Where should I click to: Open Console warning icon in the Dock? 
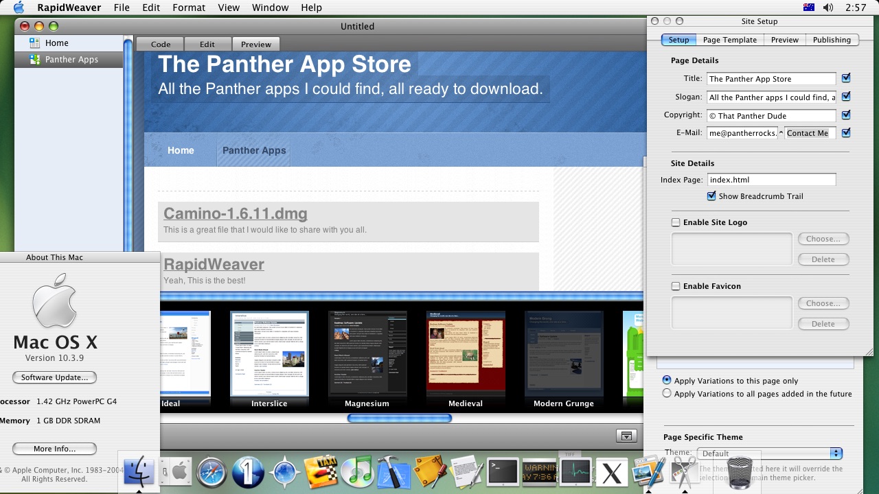click(539, 472)
